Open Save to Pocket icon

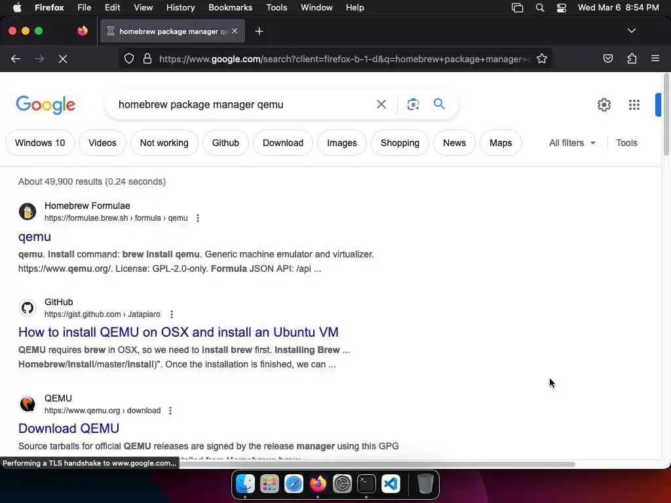pyautogui.click(x=607, y=58)
